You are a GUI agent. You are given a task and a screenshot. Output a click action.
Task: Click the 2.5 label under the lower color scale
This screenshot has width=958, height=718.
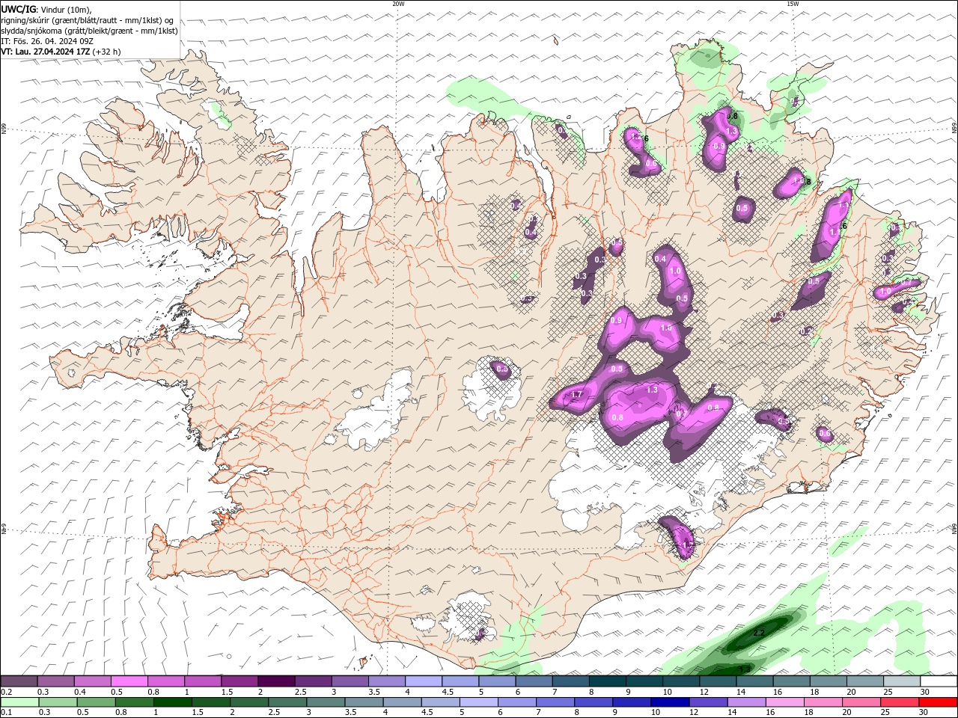coord(274,712)
